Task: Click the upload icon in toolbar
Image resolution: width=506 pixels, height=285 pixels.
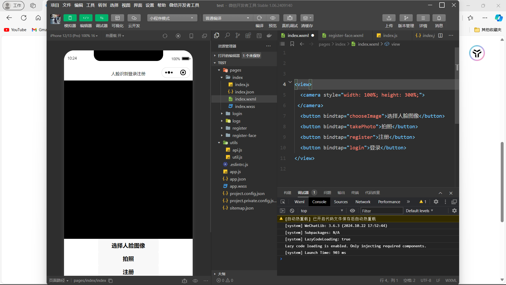Action: [389, 18]
